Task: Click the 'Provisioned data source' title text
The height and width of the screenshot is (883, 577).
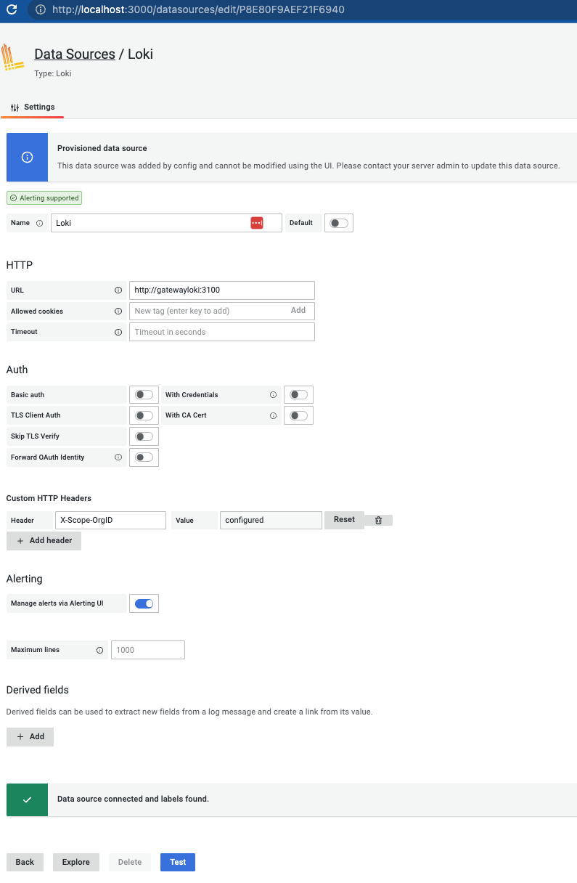Action: (102, 148)
